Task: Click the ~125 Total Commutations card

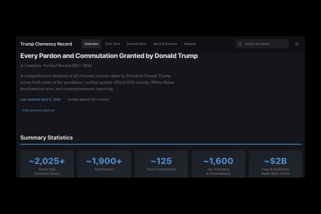Action: click(161, 164)
